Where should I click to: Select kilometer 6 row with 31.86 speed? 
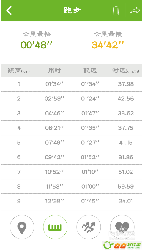tap(71, 157)
